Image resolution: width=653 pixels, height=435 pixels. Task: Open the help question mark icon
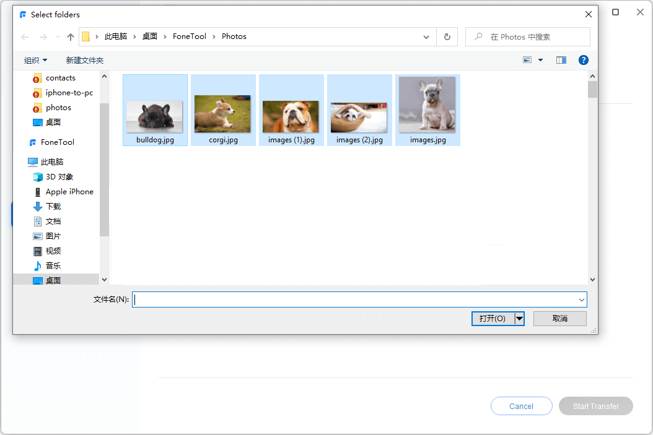point(583,60)
